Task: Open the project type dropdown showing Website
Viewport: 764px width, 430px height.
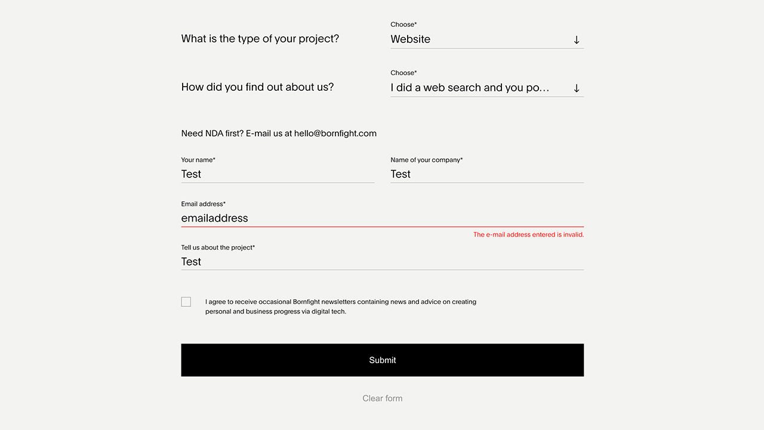Action: pyautogui.click(x=472, y=39)
